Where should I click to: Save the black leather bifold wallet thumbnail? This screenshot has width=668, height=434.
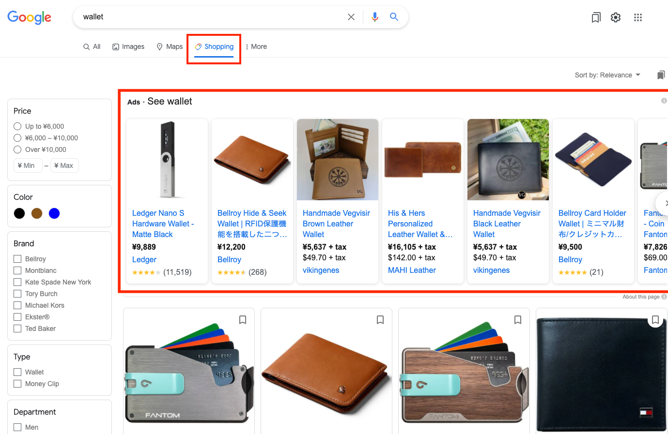click(655, 320)
